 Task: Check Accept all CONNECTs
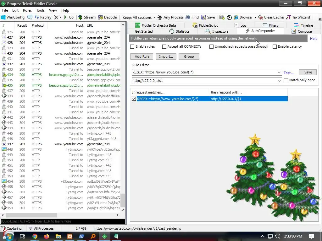[x=164, y=46]
